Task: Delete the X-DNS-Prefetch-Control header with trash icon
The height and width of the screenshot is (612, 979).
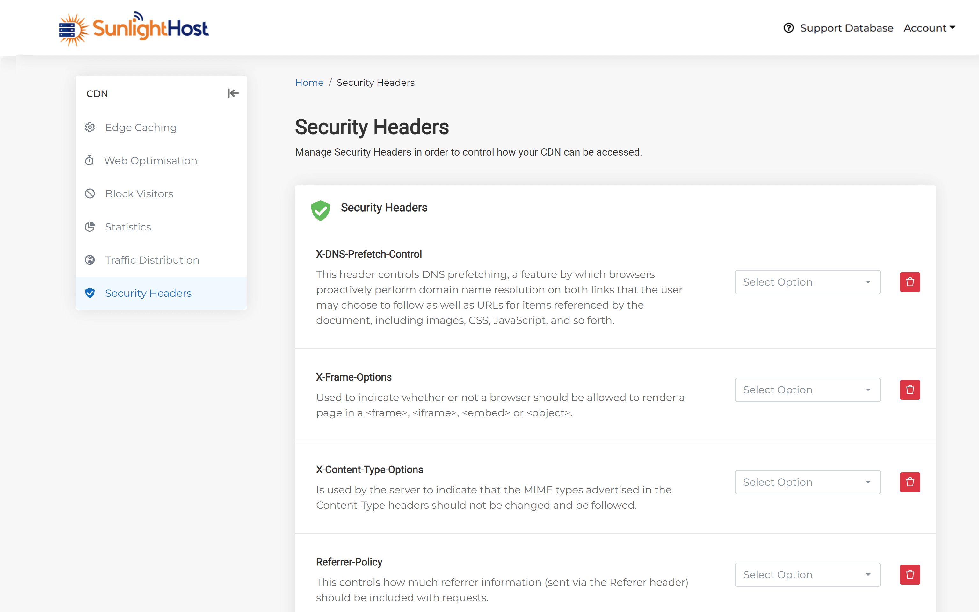Action: (x=910, y=282)
